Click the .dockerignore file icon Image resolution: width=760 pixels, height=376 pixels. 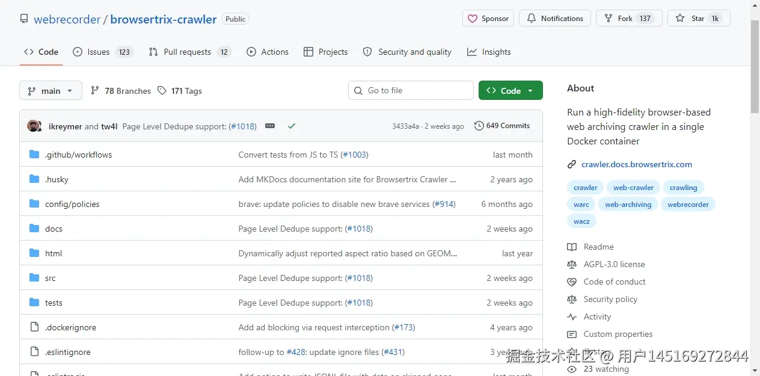point(34,327)
